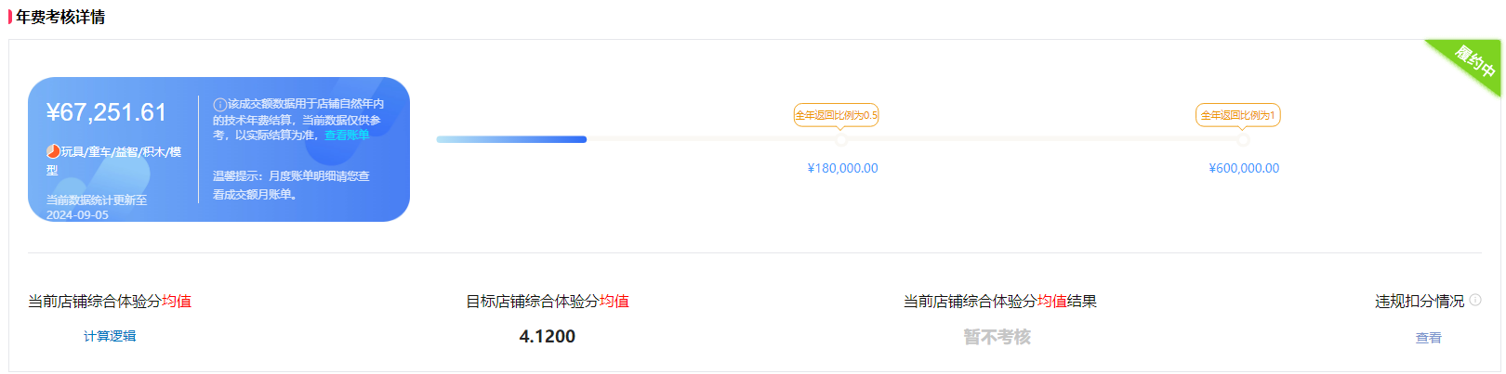The width and height of the screenshot is (1506, 374).
Task: Click the update date 2024-09-05
Action: click(77, 214)
